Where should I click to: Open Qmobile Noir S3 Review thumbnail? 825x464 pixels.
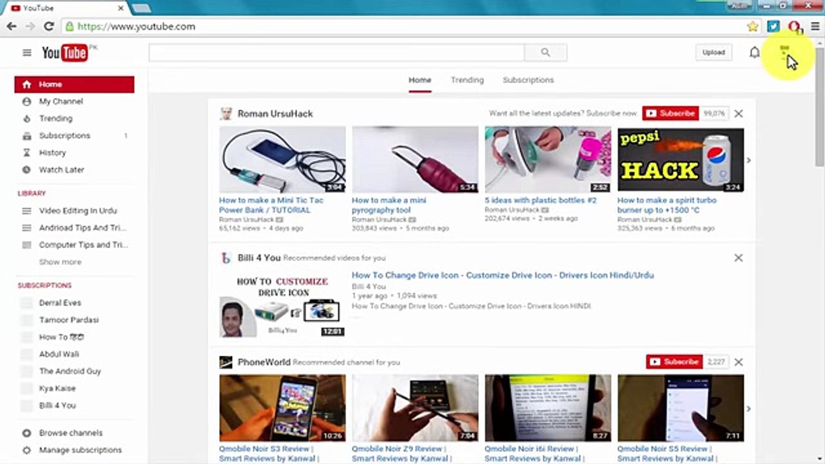pyautogui.click(x=282, y=408)
